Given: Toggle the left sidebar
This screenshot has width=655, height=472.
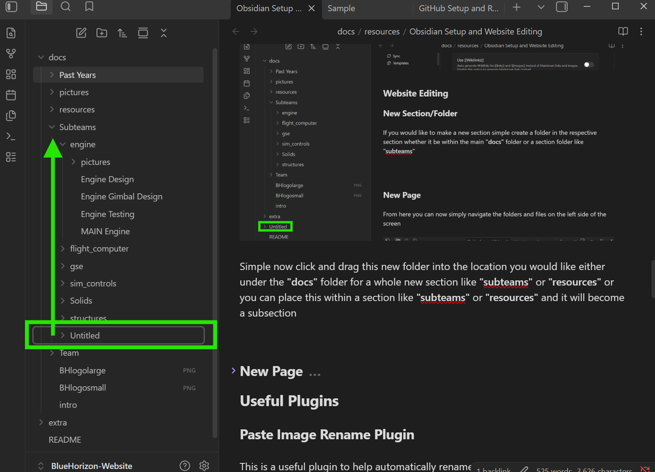Looking at the screenshot, I should pyautogui.click(x=12, y=7).
